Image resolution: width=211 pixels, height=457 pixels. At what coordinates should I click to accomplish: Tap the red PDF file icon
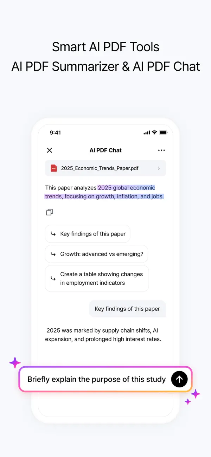pyautogui.click(x=53, y=168)
